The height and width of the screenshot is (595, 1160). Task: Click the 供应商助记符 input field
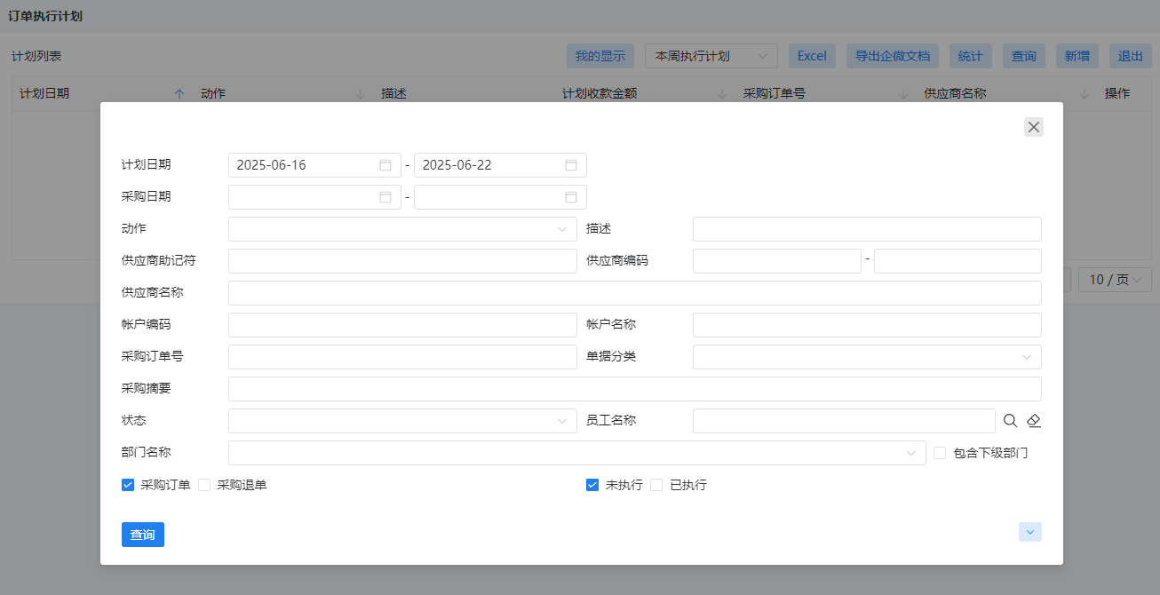(x=402, y=261)
